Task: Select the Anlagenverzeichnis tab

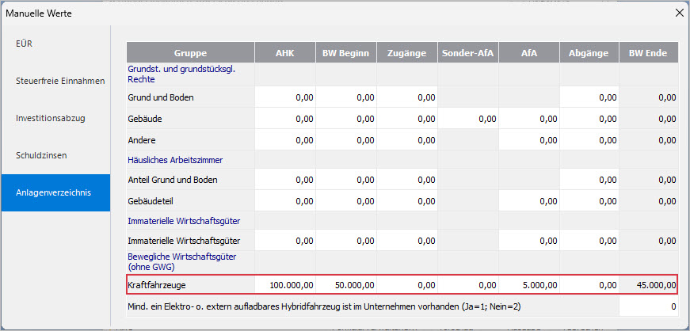Action: coord(55,192)
